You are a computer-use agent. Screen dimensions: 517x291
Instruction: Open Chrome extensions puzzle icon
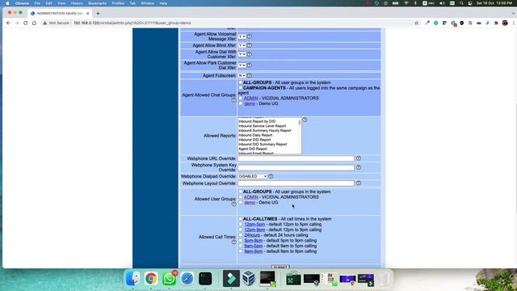(x=496, y=23)
